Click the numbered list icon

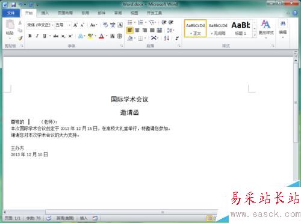click(x=141, y=22)
